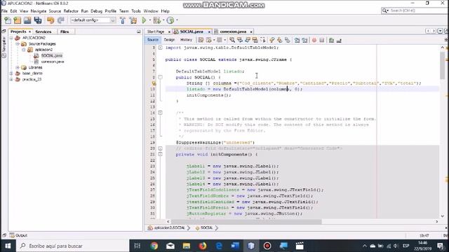Click the Build Project hammer icon

coord(123,20)
